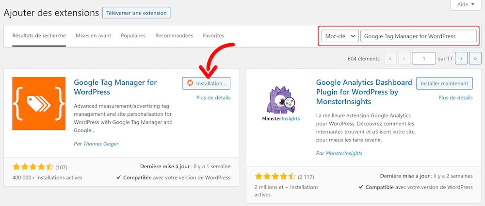The width and height of the screenshot is (485, 206).
Task: Click the current page number field
Action: [x=423, y=59]
